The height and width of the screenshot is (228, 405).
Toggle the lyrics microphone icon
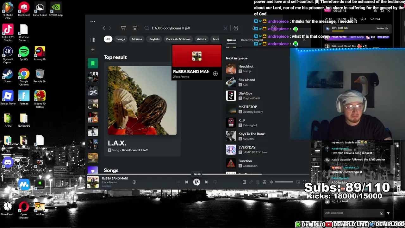[251, 182]
